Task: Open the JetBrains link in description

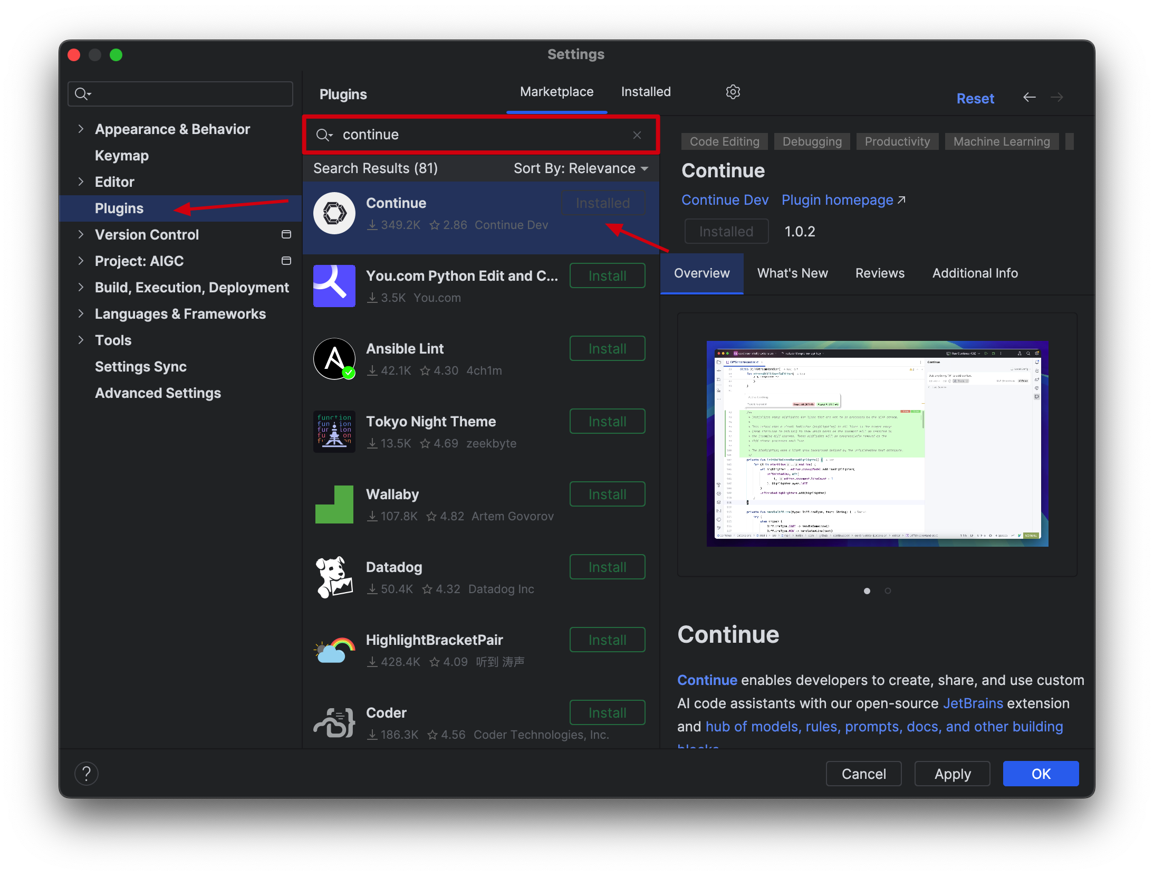Action: pos(973,703)
